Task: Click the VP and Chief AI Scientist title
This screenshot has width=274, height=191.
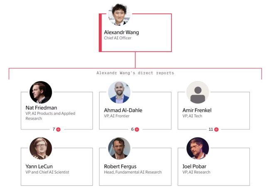Action: [47, 172]
